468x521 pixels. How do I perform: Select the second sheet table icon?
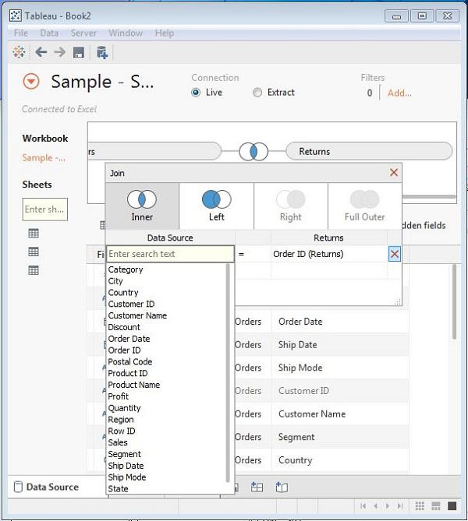pyautogui.click(x=34, y=252)
